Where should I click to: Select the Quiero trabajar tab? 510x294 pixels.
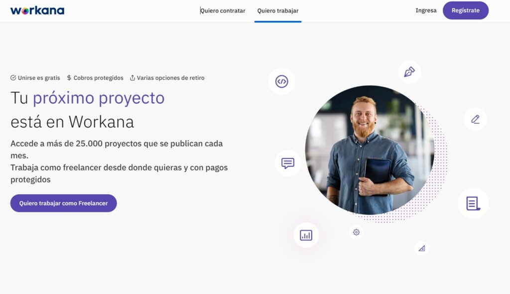278,11
